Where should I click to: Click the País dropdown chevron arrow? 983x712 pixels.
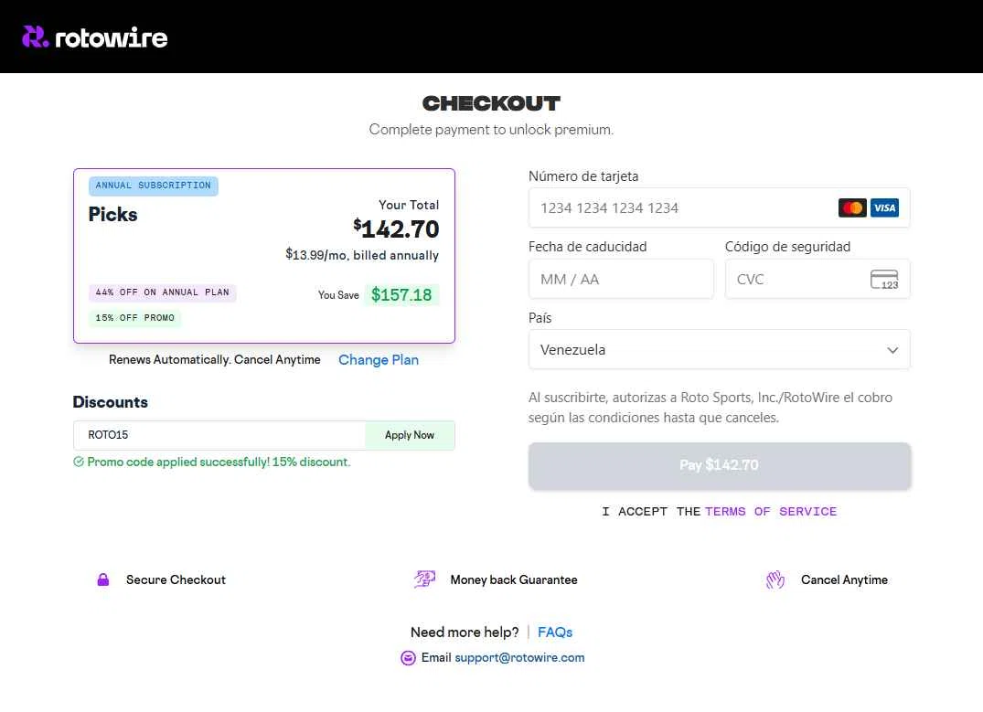(x=892, y=350)
